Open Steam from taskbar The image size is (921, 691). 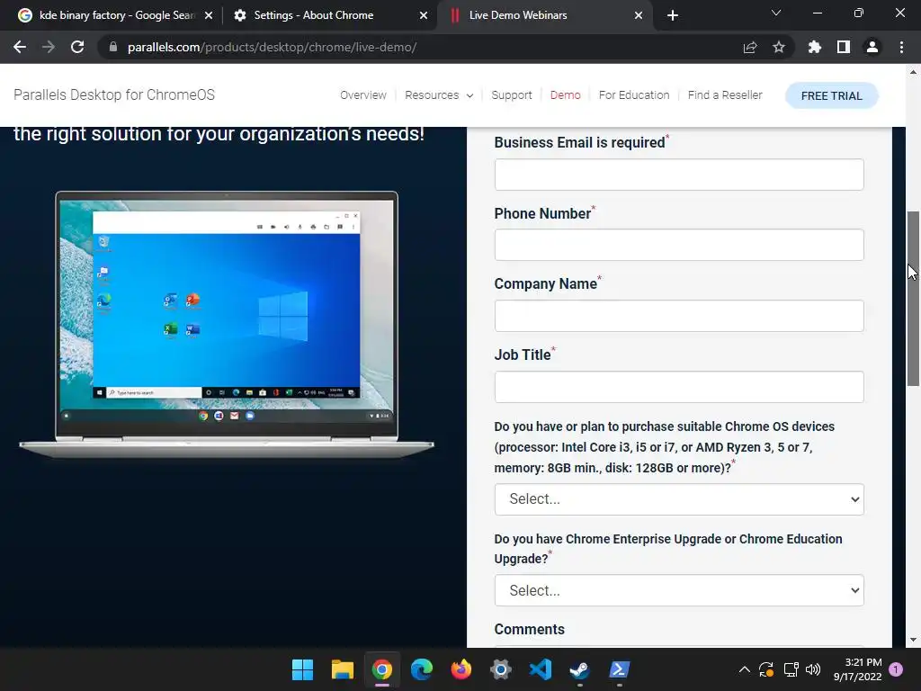[580, 669]
